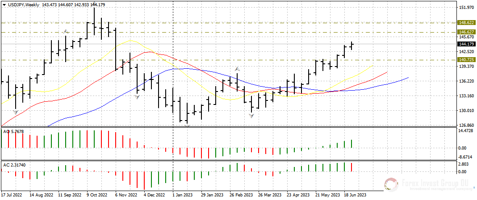Click the 144.179 current price tag
The width and height of the screenshot is (477, 200).
[x=466, y=44]
